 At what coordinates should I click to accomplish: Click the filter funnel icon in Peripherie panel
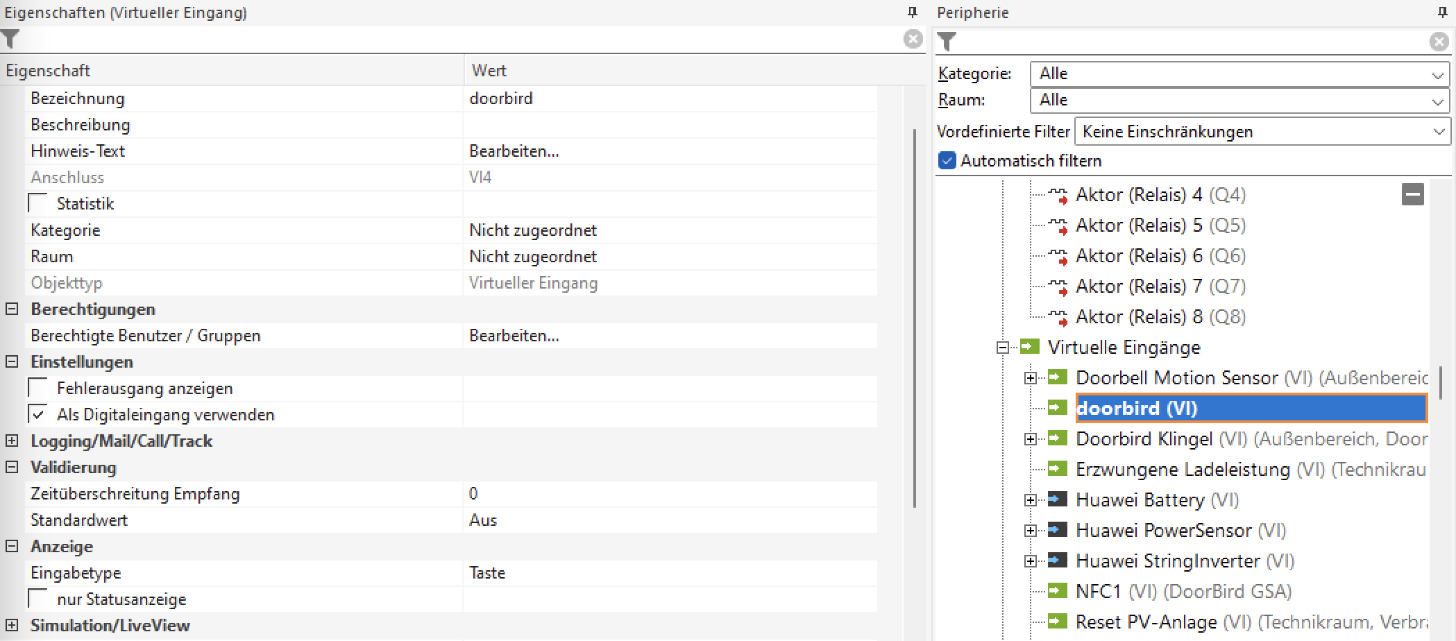click(947, 40)
